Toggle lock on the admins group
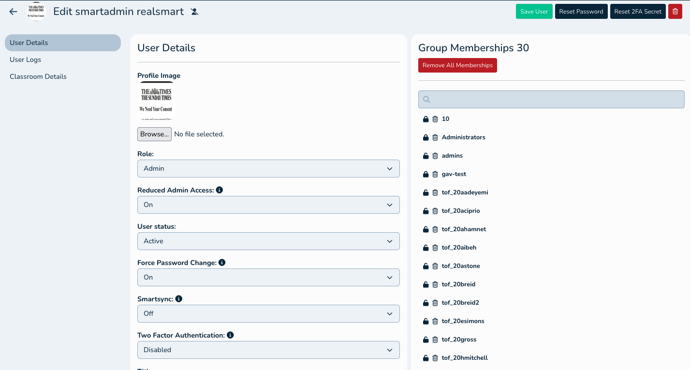 426,156
